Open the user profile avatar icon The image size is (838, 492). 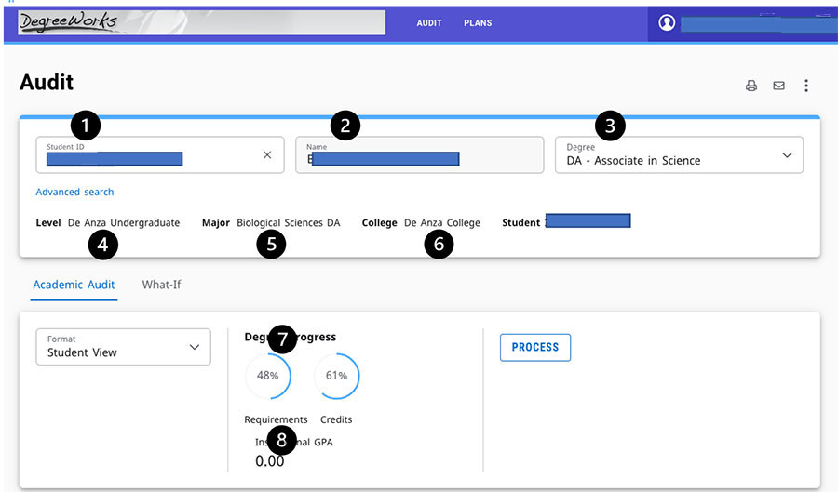(667, 22)
